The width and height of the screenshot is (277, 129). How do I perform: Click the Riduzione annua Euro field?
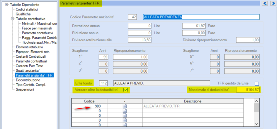(x=194, y=33)
